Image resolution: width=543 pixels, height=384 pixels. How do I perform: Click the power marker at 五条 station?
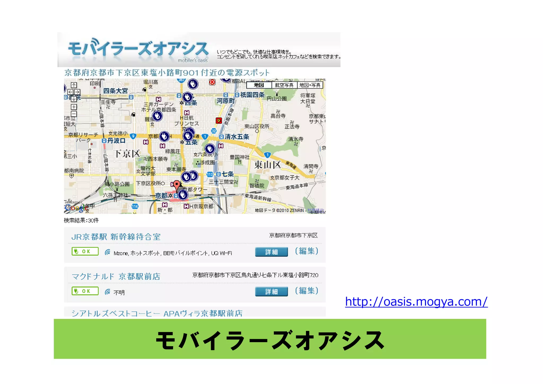188,136
